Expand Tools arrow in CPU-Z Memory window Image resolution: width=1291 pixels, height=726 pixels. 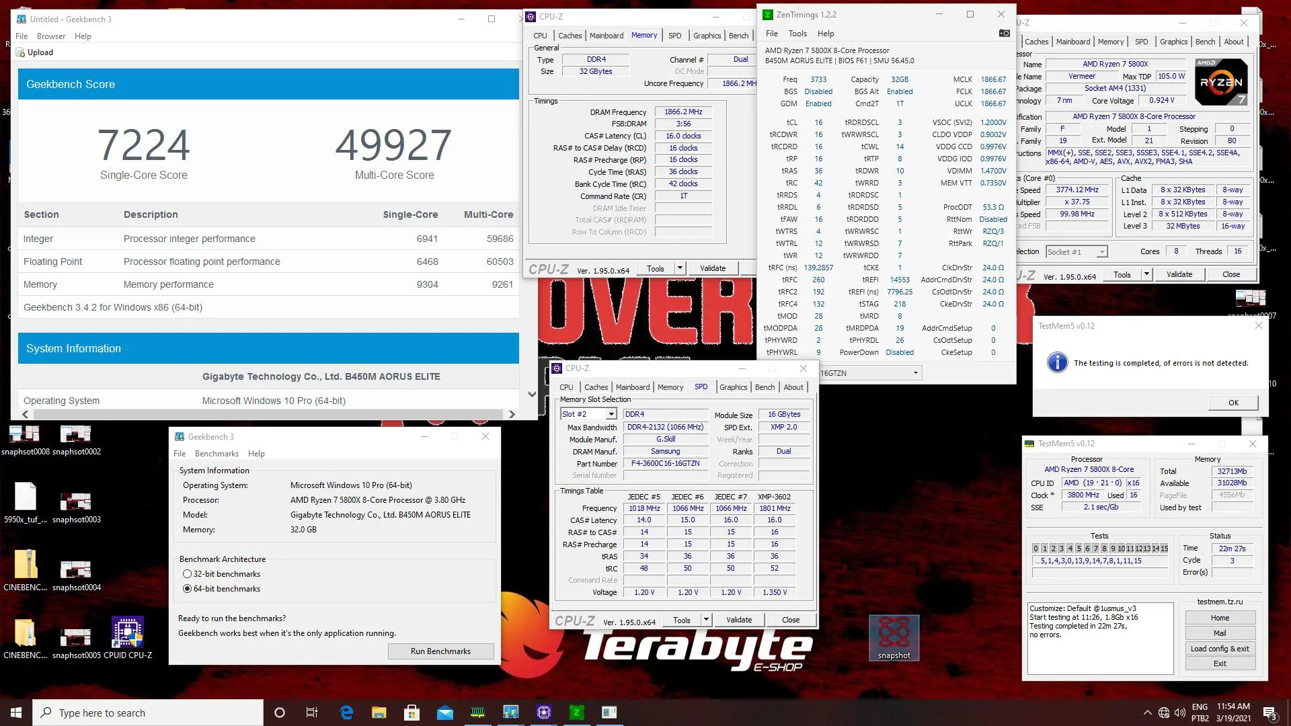click(x=680, y=268)
